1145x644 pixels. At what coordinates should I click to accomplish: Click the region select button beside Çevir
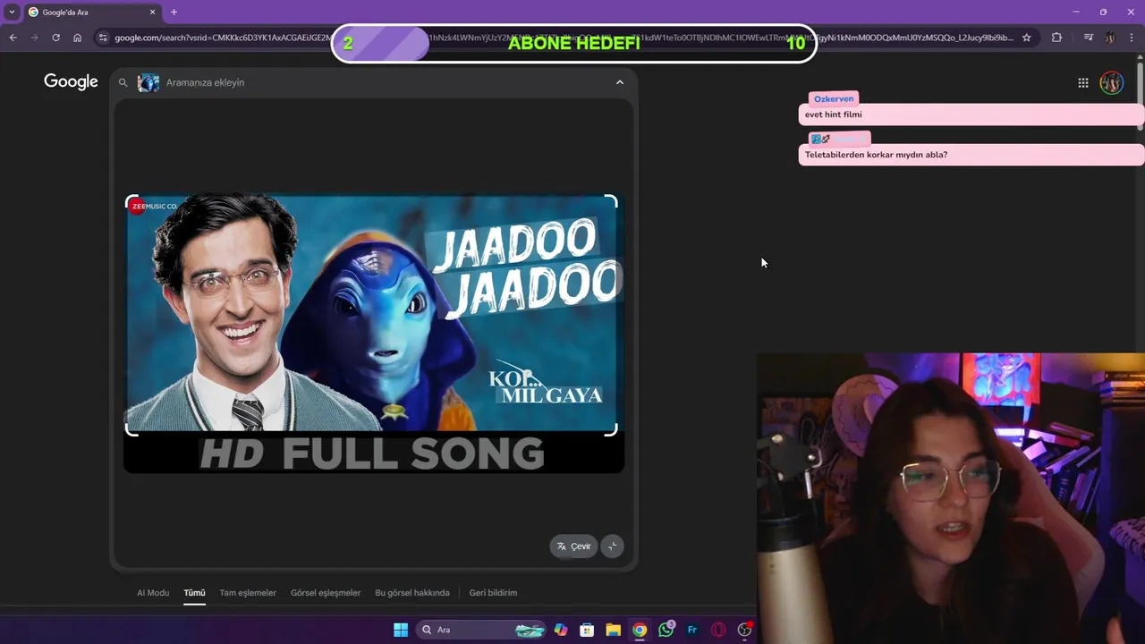(612, 546)
